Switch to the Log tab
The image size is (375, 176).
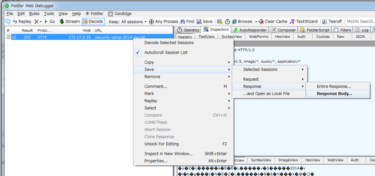[362, 30]
